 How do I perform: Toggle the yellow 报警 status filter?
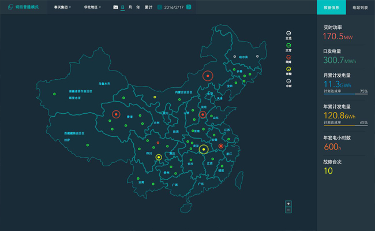(x=288, y=69)
